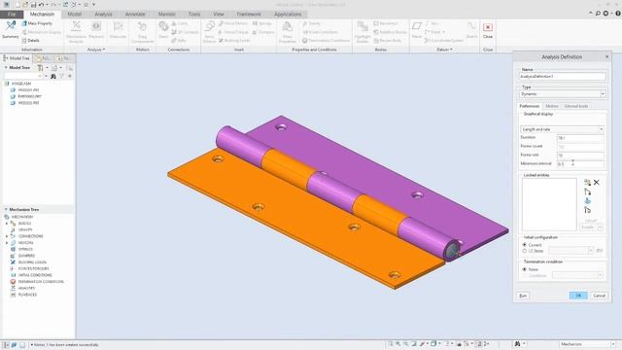
Task: Click the Playback icon in the ribbon
Action: pyautogui.click(x=96, y=26)
